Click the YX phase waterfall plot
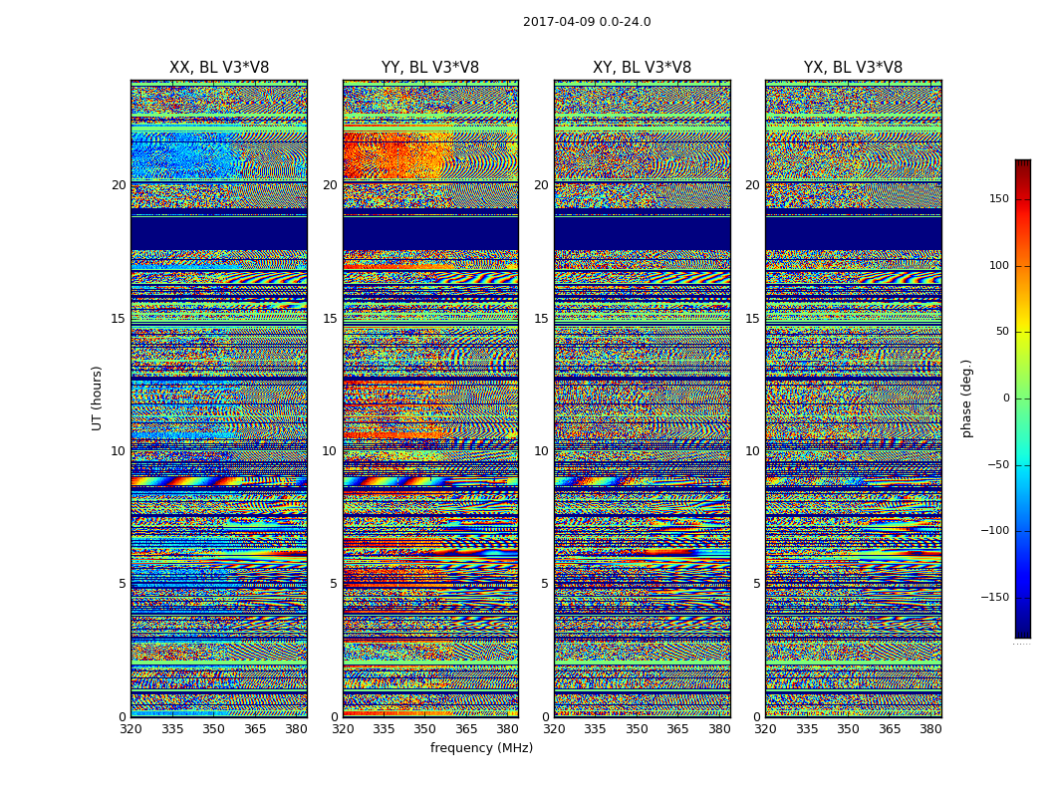Image resolution: width=1046 pixels, height=797 pixels. [853, 398]
